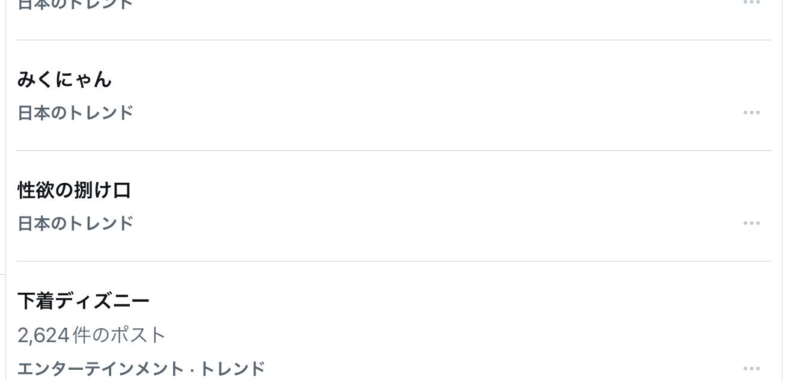
Task: Click the cut-off 日本のトレンド label at top
Action: 75,4
